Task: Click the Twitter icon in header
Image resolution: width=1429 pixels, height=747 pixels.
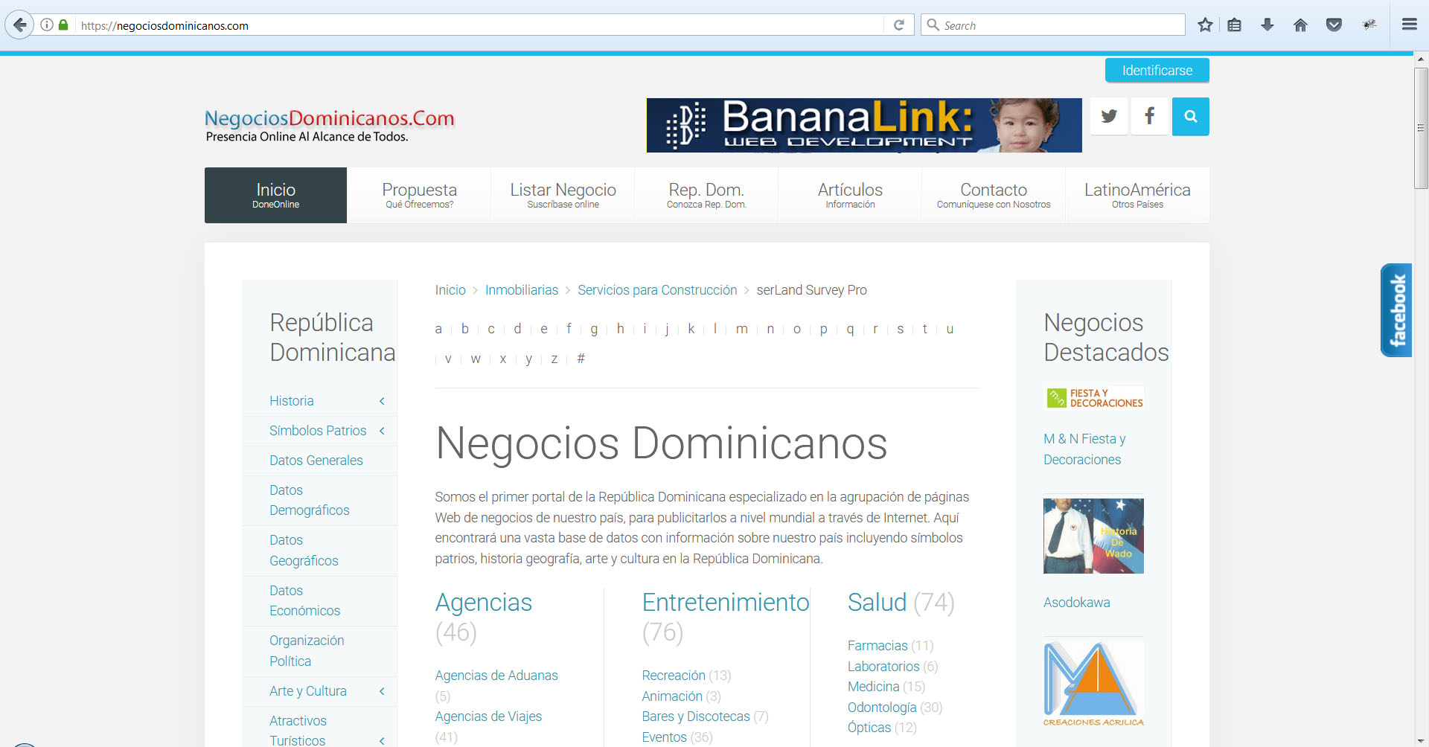Action: click(1109, 116)
